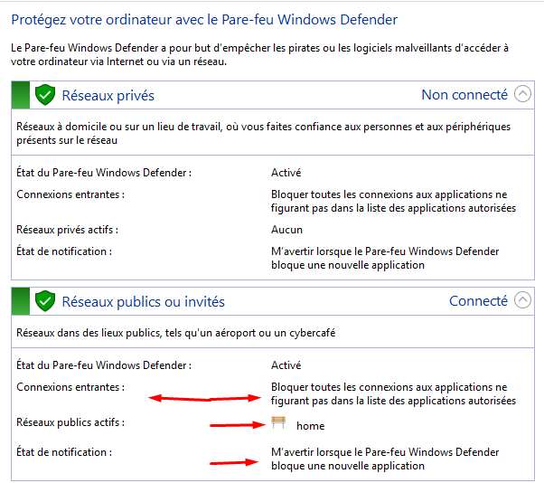Click the bench icon next to home network
Image resolution: width=544 pixels, height=483 pixels.
point(278,423)
